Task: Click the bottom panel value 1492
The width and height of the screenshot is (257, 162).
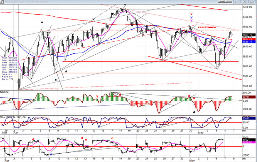Action: [249, 140]
